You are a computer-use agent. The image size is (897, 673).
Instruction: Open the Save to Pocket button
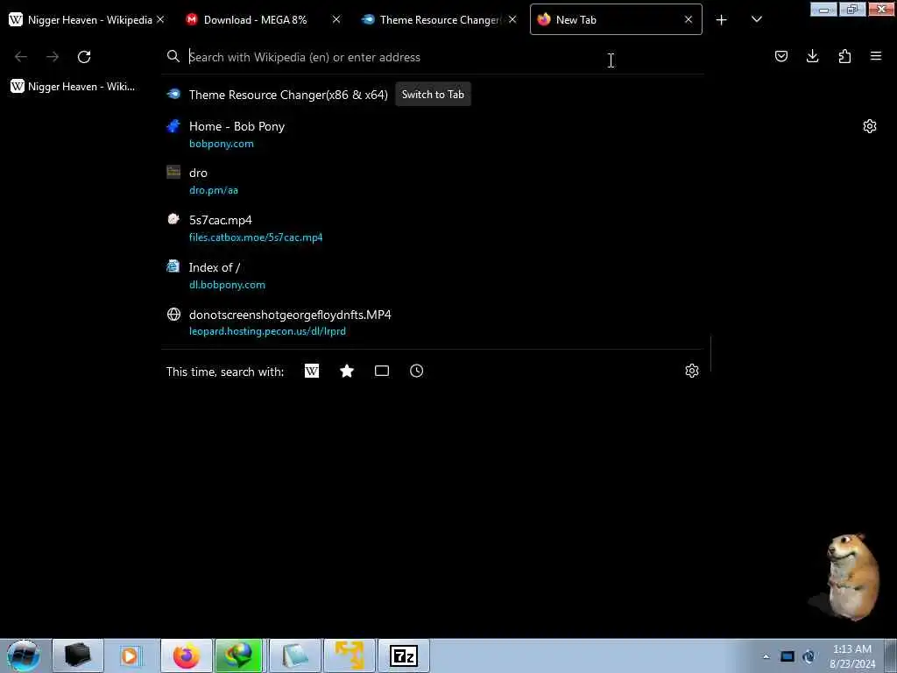780,56
